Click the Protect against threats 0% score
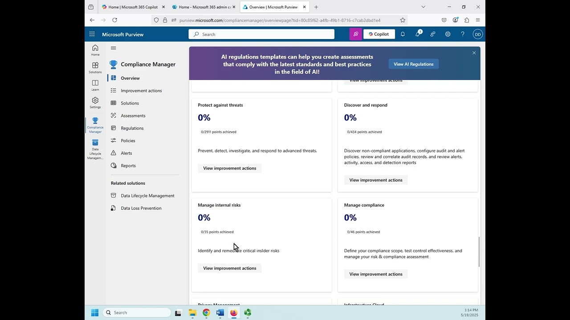Image resolution: width=570 pixels, height=320 pixels. pos(204,117)
